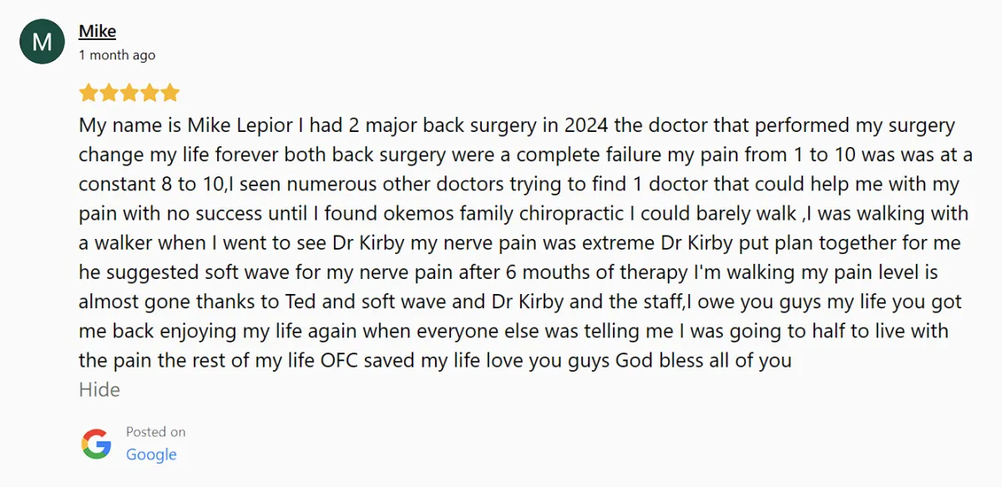Click the multicolor Google "G" logo

tap(96, 444)
